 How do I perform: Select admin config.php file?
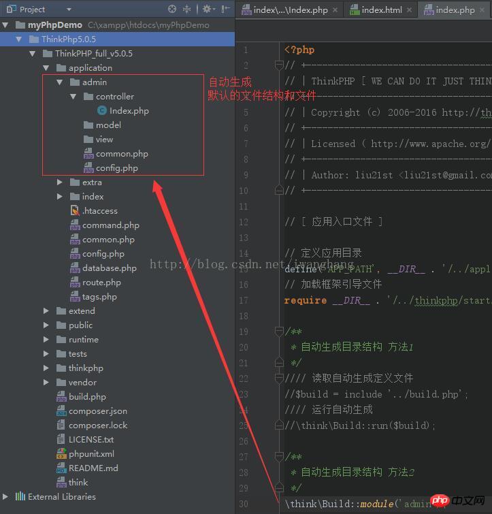tap(111, 168)
